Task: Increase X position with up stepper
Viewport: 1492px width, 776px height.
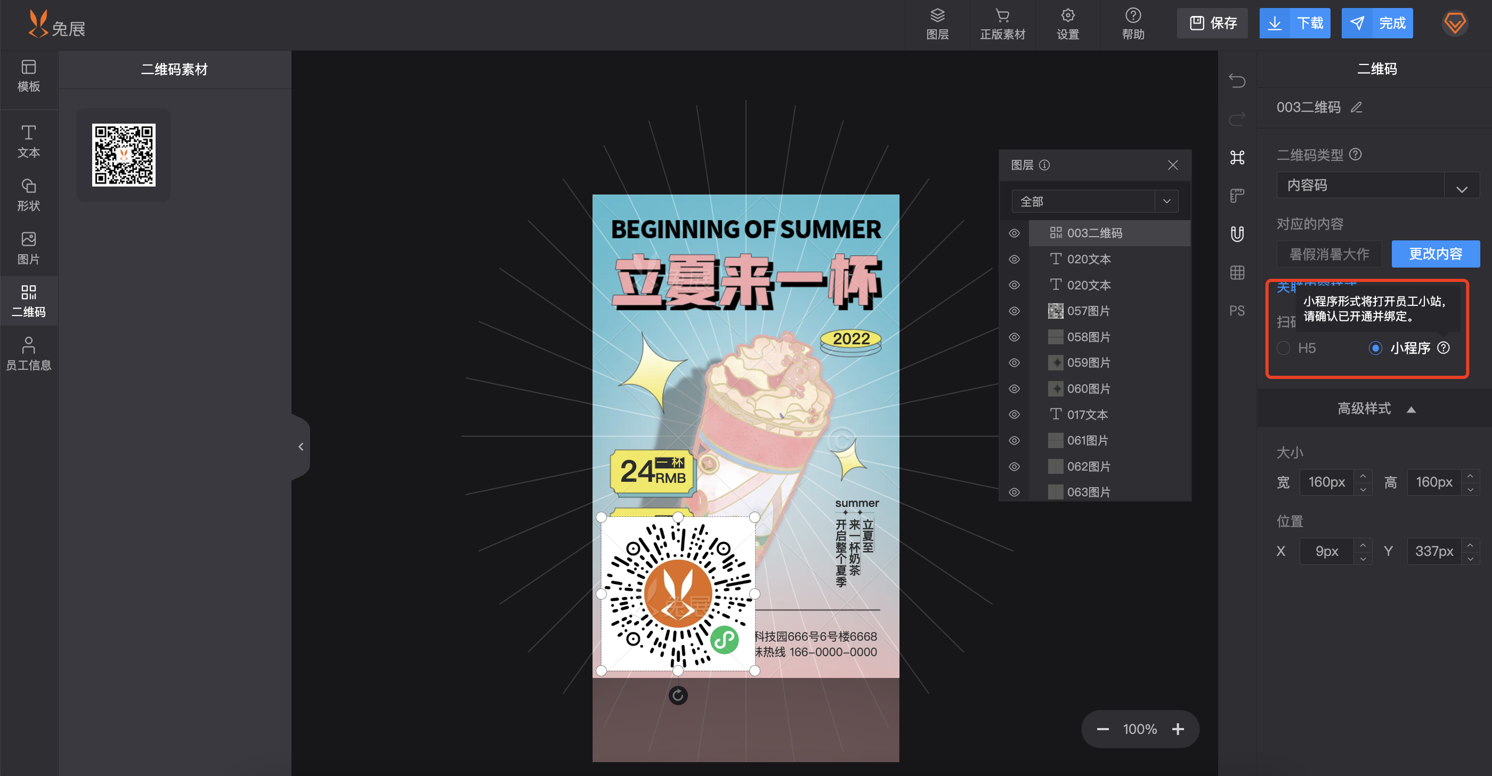Action: (x=1363, y=545)
